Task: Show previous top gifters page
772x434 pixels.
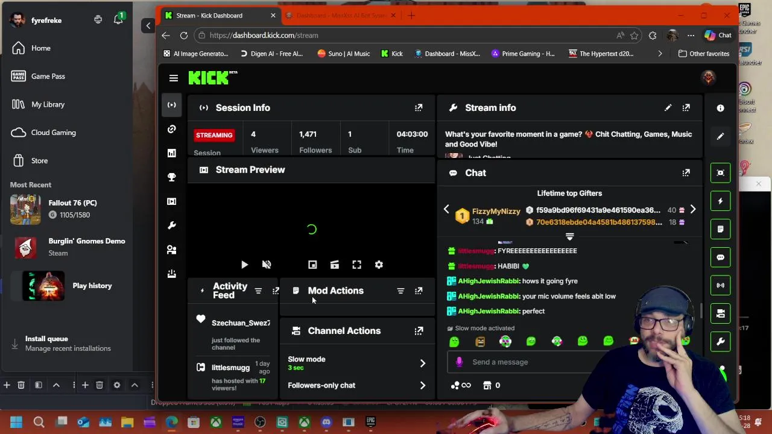Action: pyautogui.click(x=446, y=210)
